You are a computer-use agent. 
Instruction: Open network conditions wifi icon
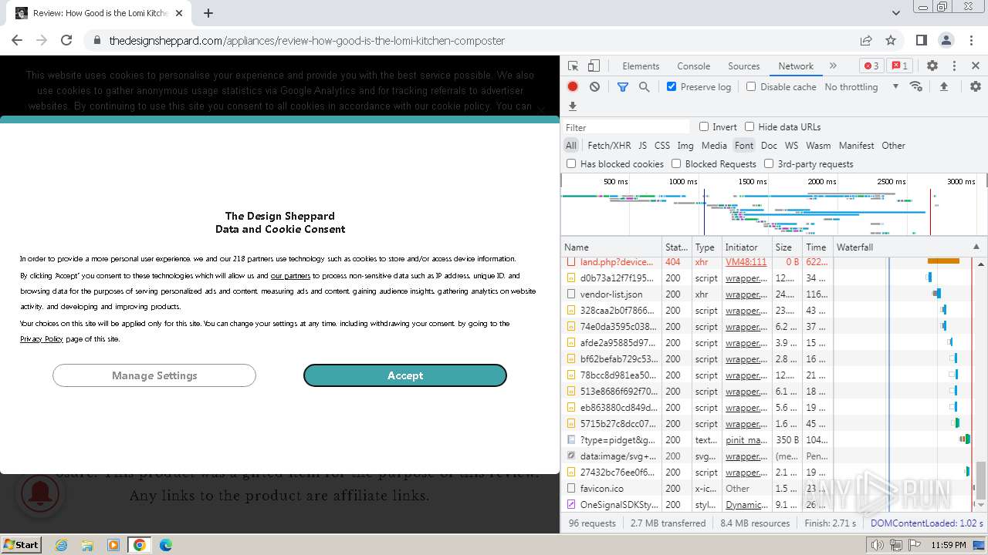(x=916, y=87)
